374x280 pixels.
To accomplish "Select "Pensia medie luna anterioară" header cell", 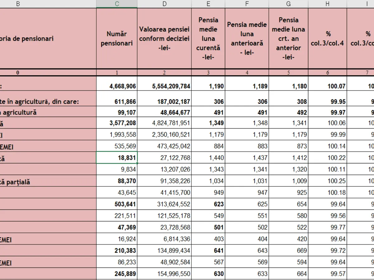I will [x=247, y=39].
